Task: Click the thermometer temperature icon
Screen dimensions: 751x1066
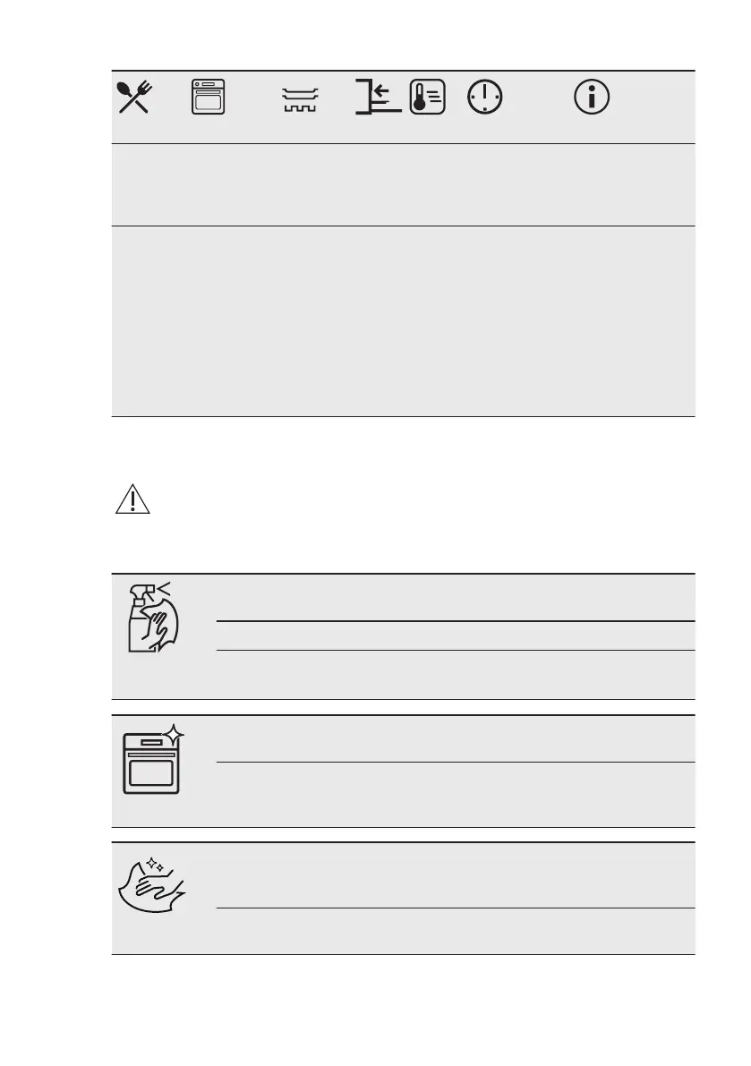Action: coord(428,97)
